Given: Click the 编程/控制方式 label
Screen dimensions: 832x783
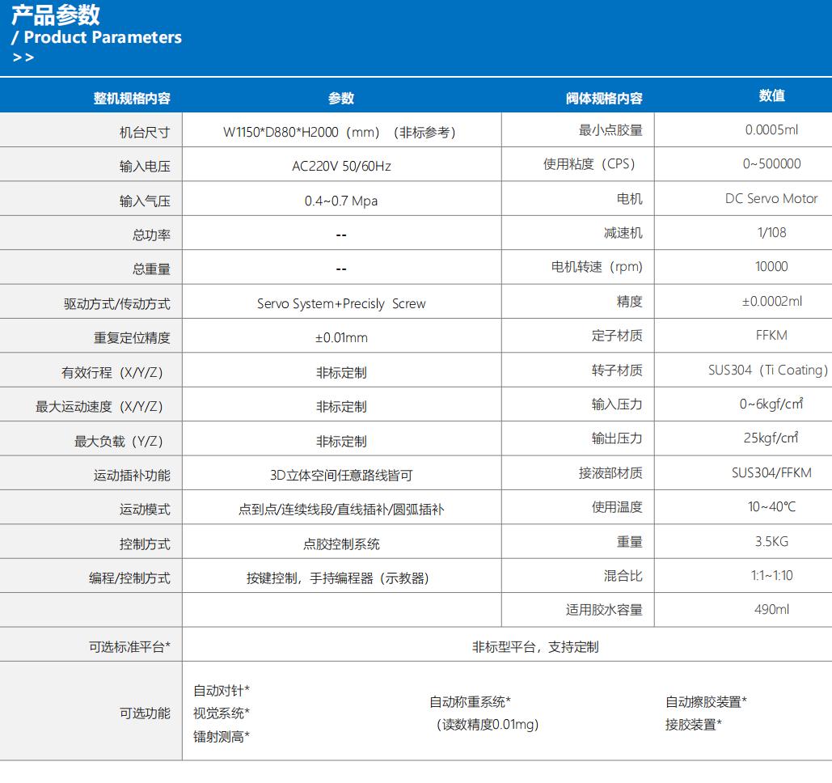Looking at the screenshot, I should point(129,578).
